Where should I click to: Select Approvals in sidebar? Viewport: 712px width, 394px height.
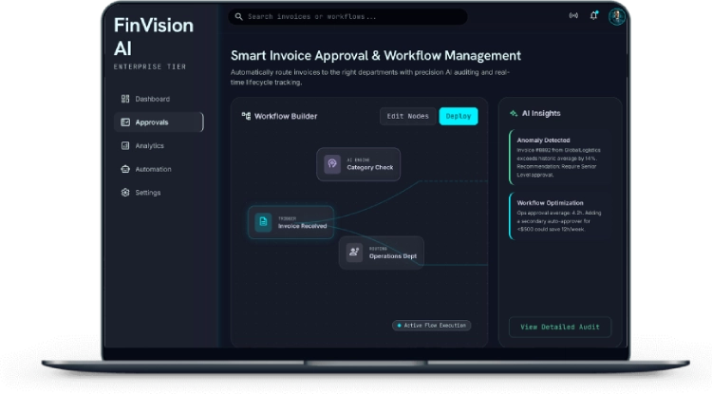click(x=158, y=122)
